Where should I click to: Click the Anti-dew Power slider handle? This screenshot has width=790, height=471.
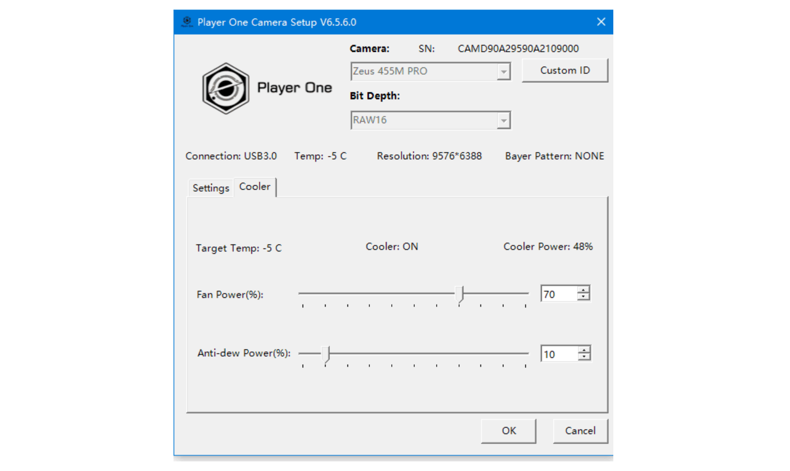[326, 354]
